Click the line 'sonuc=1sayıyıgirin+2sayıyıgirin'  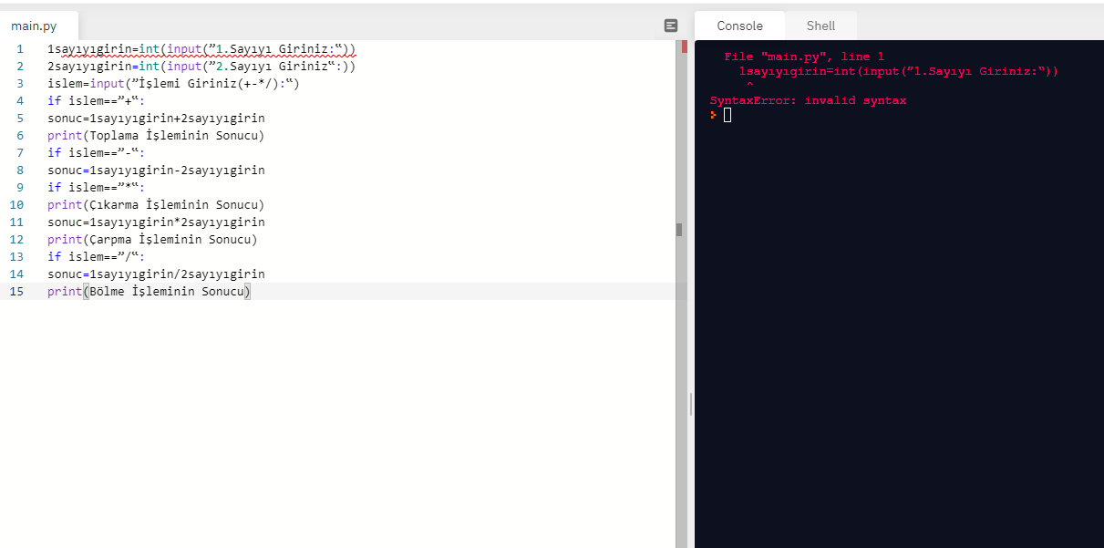coord(156,118)
